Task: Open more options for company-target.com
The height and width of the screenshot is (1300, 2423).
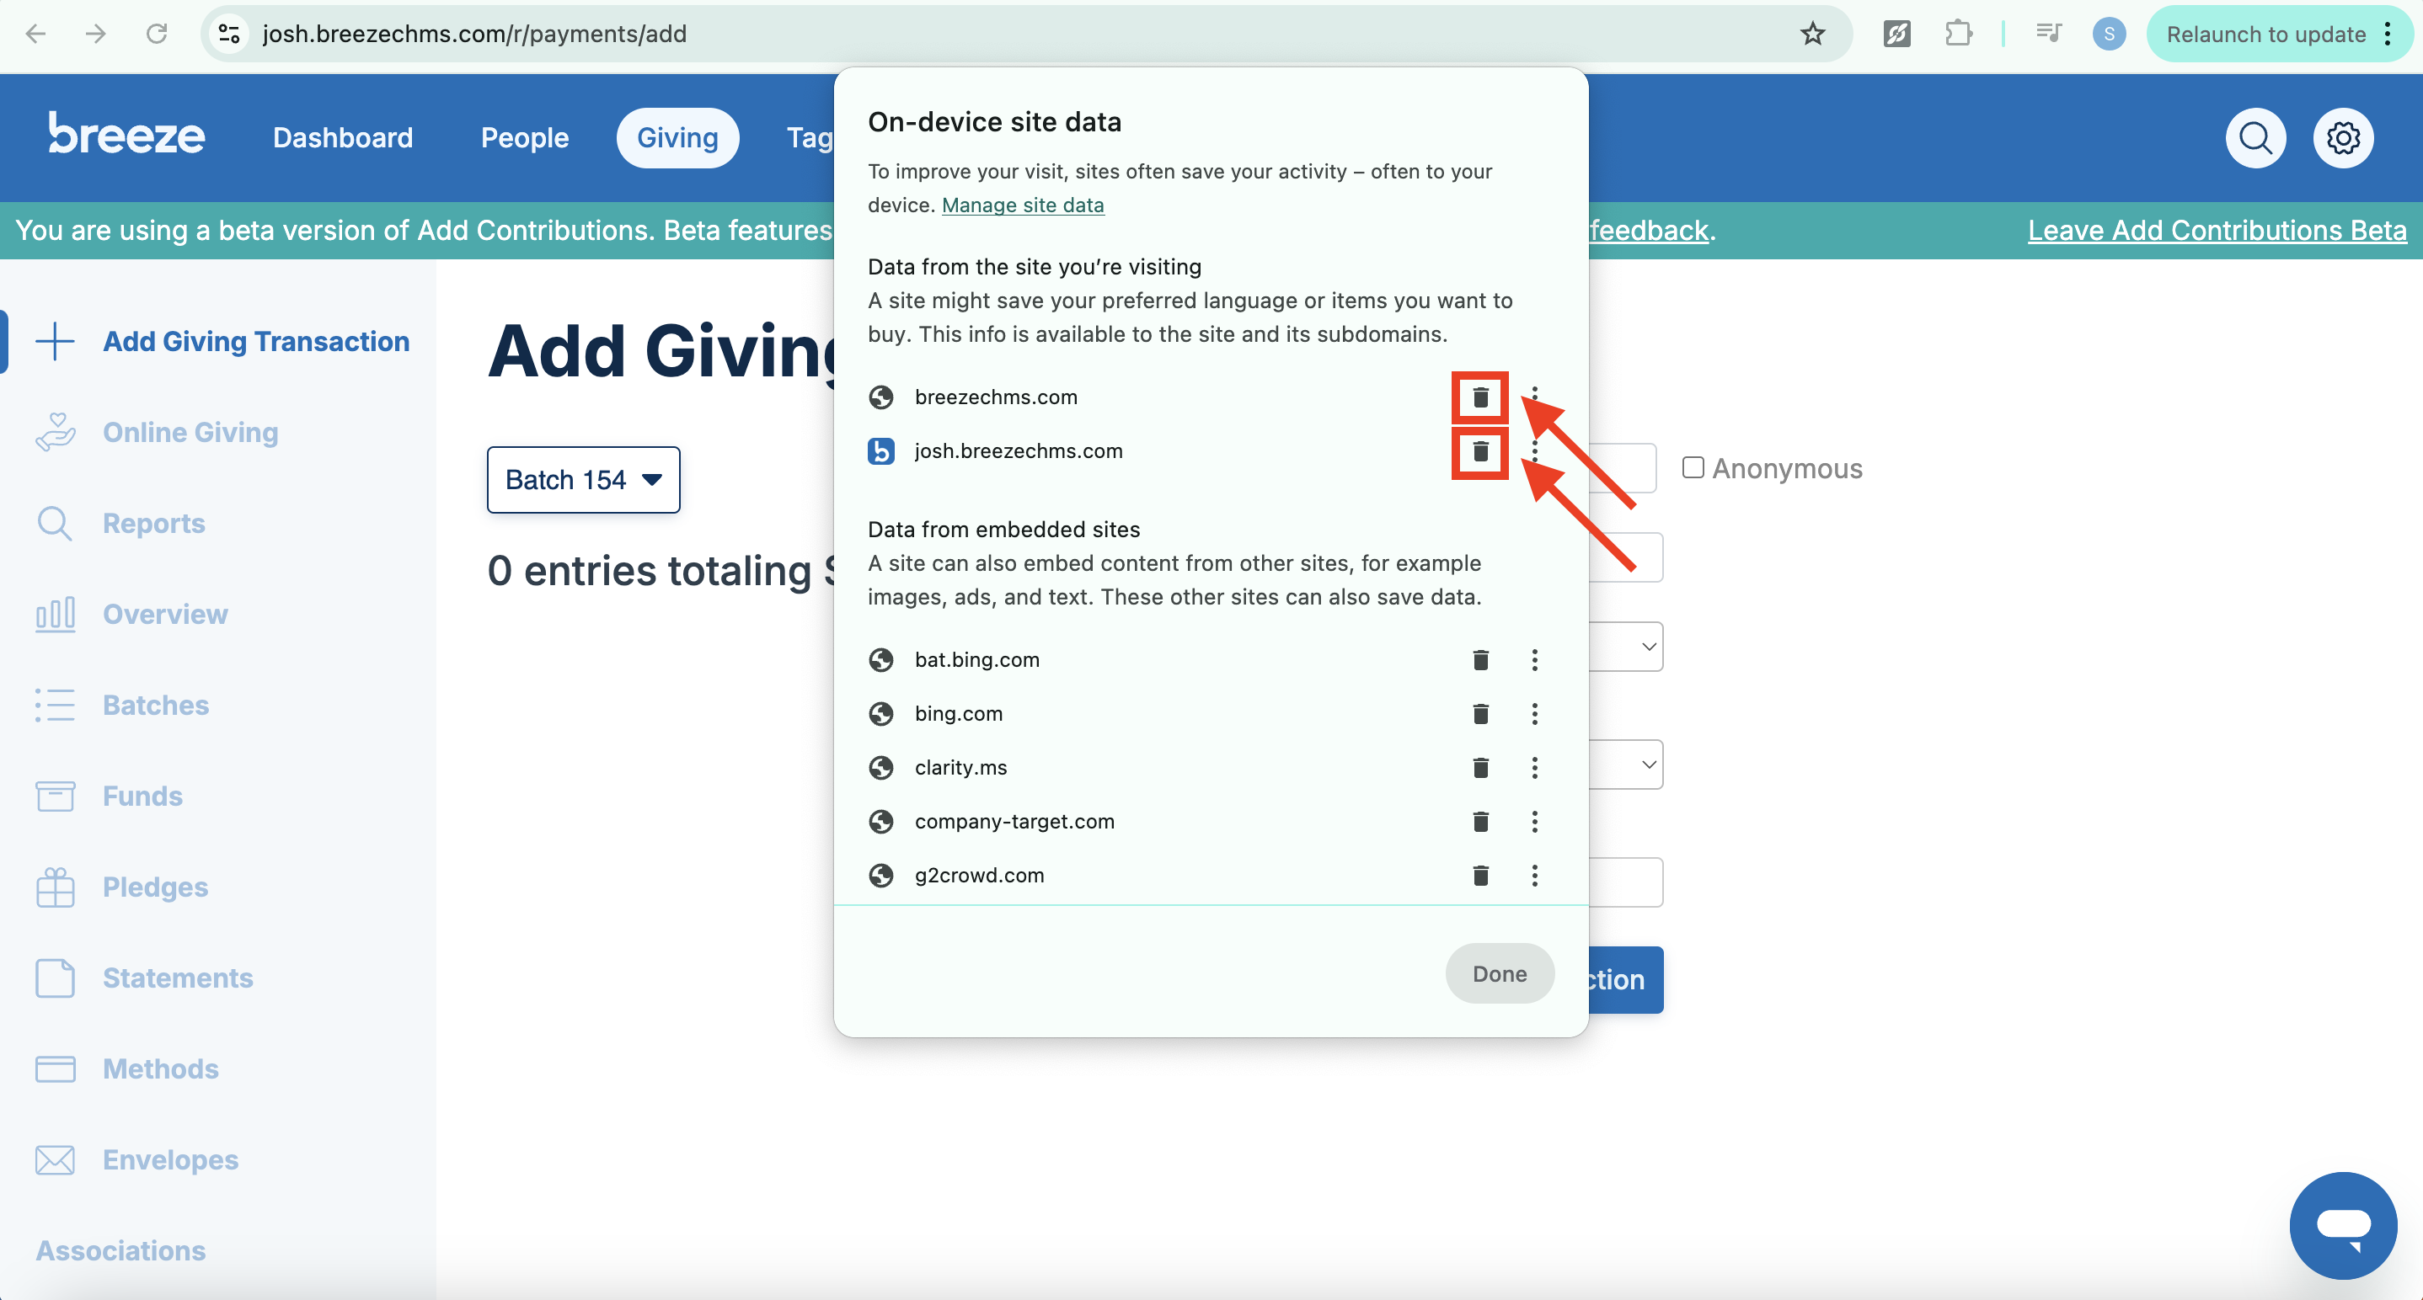Action: click(1534, 822)
